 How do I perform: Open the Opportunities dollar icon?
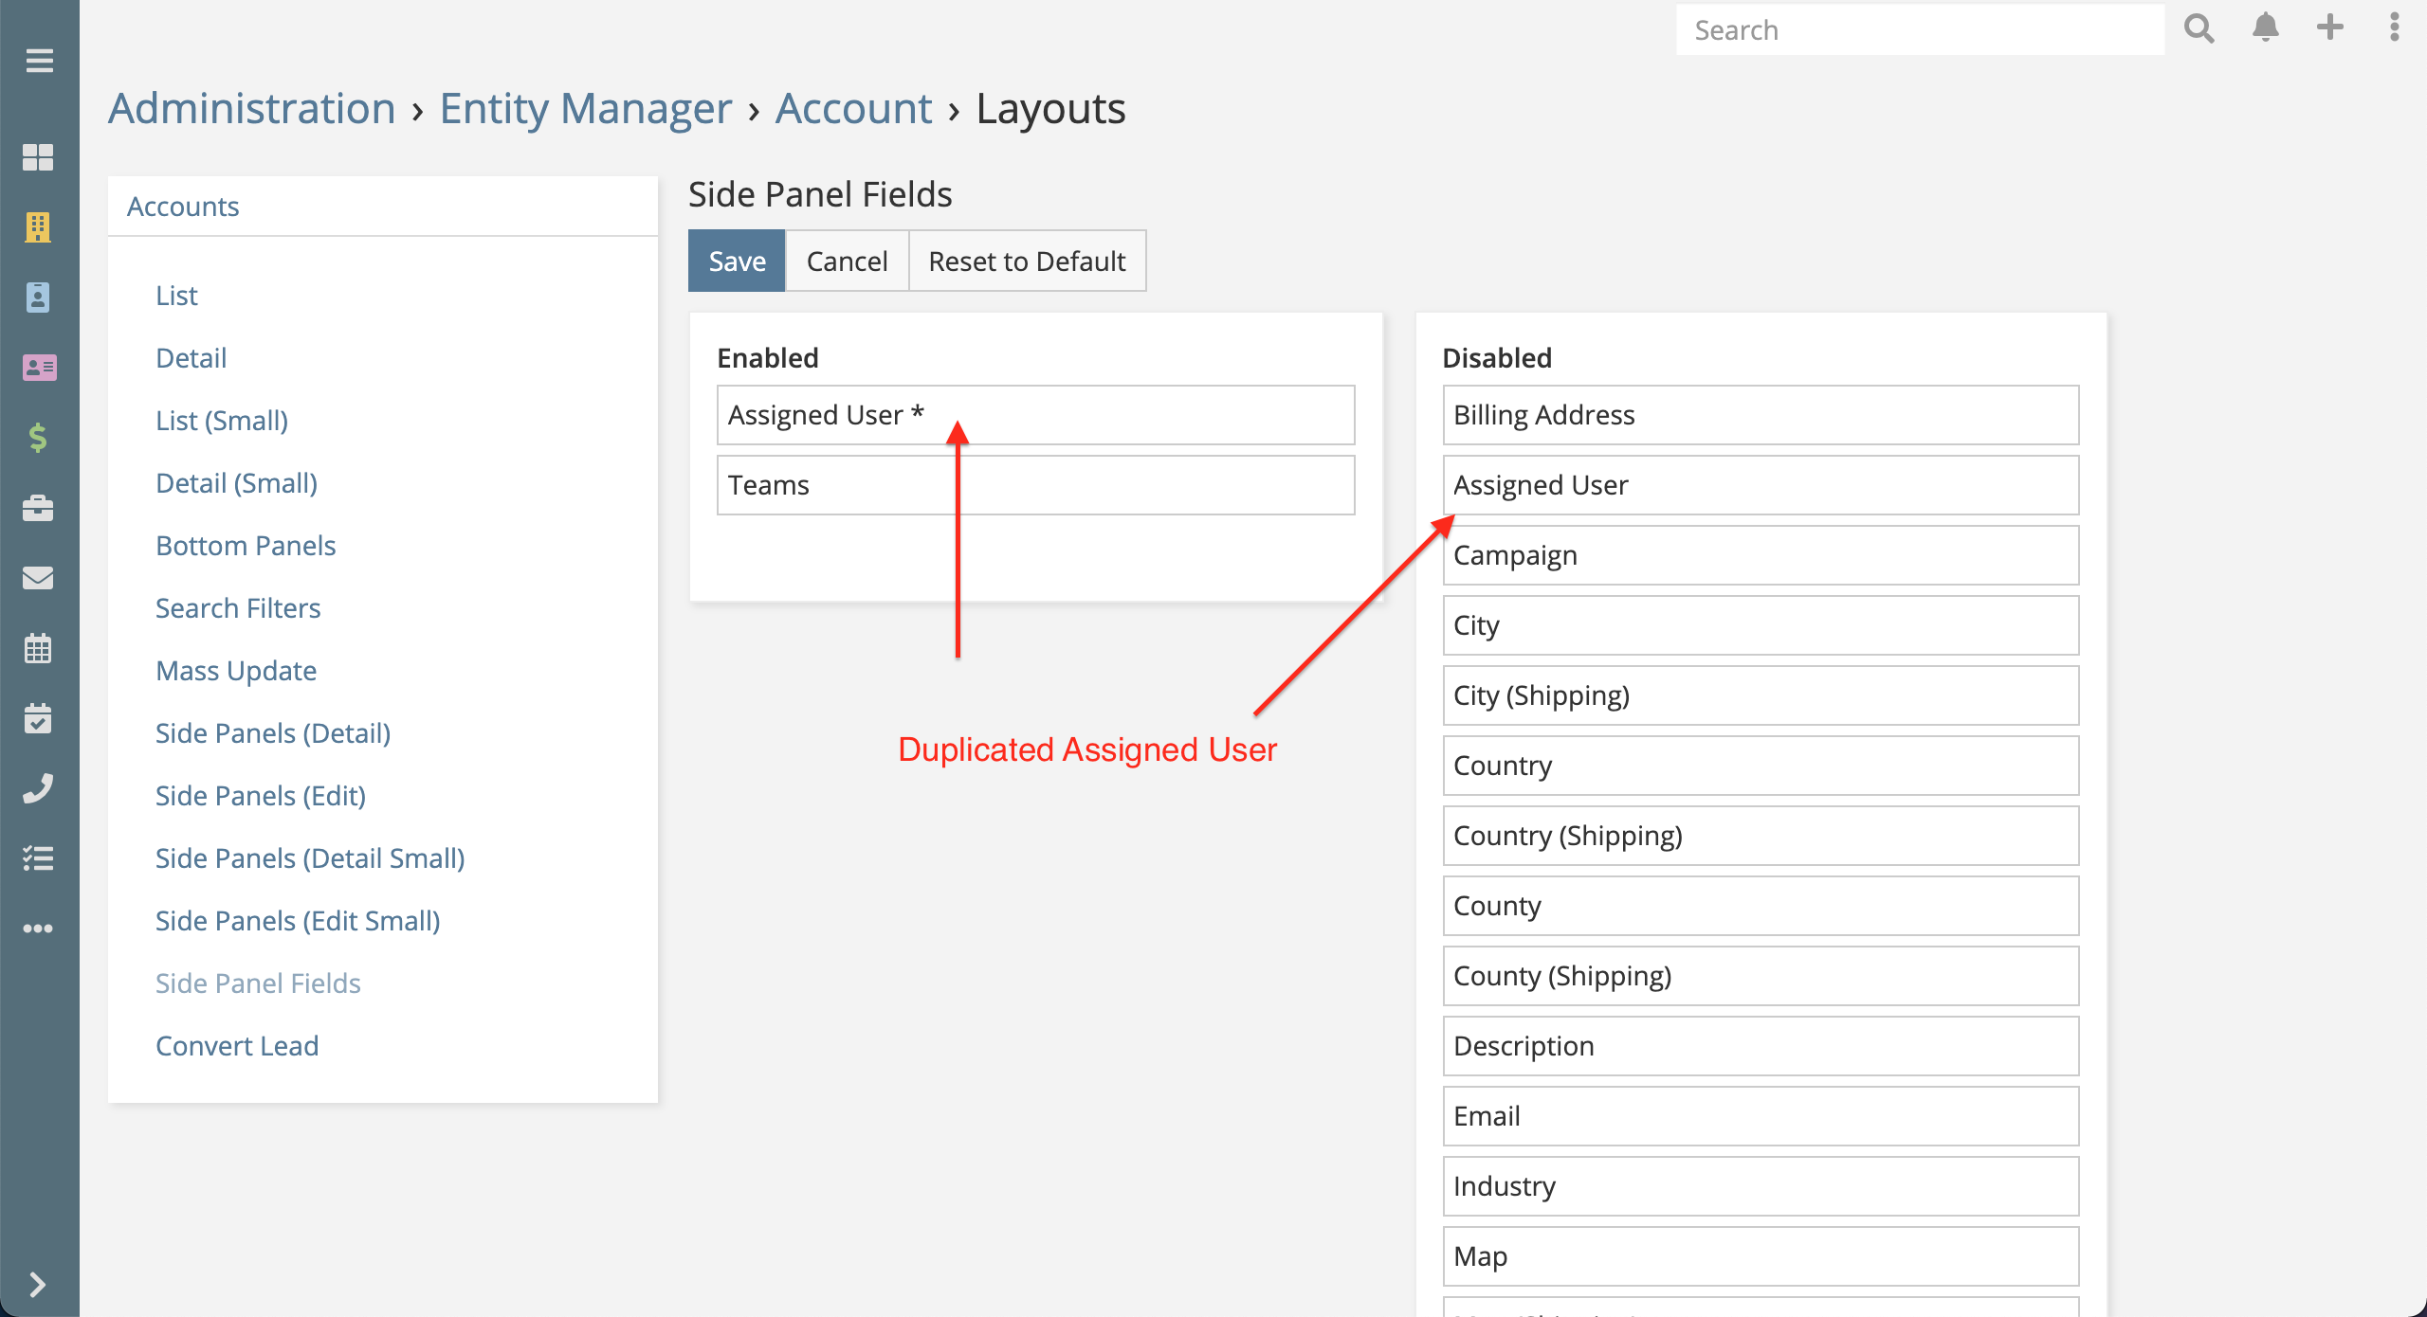coord(38,437)
